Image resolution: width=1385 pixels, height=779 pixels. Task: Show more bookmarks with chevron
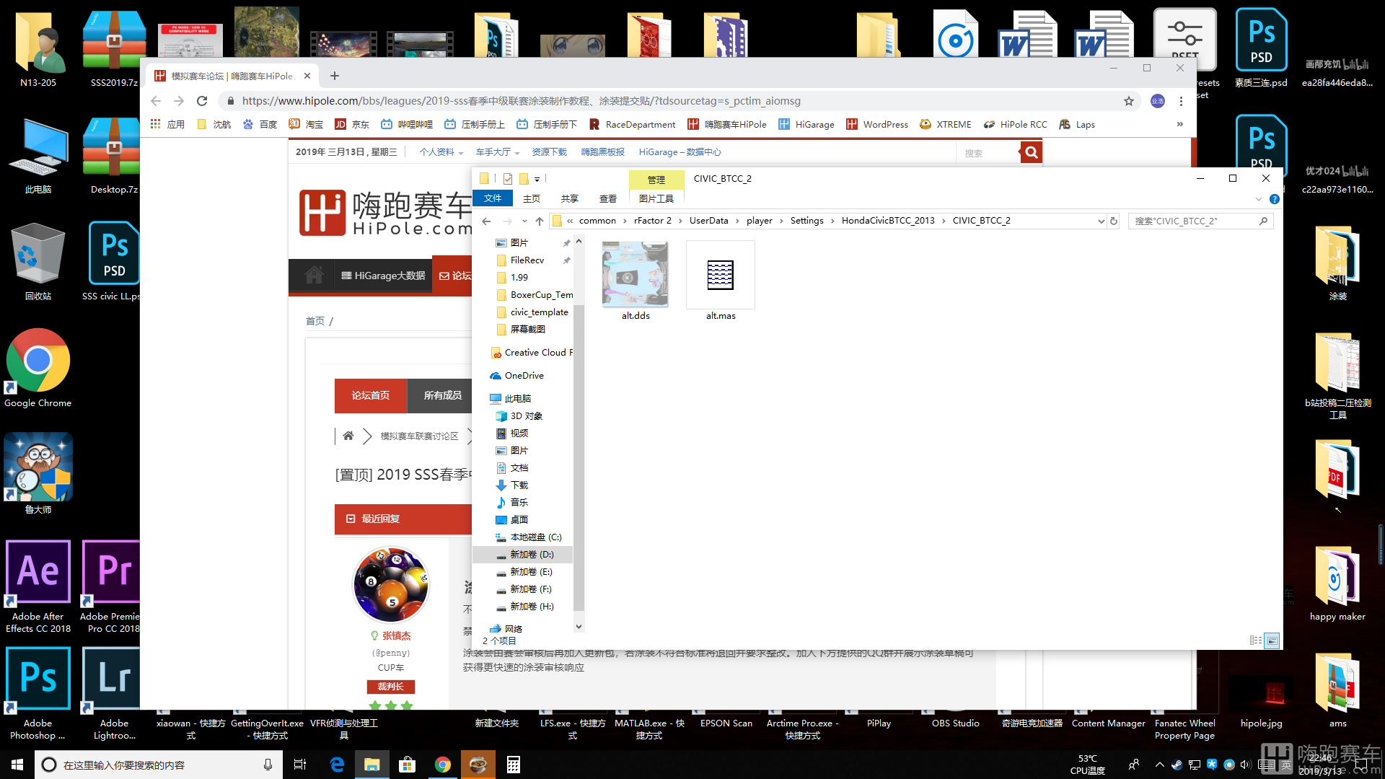tap(1180, 124)
